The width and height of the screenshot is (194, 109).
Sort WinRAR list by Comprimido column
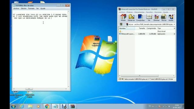[x=151, y=28]
